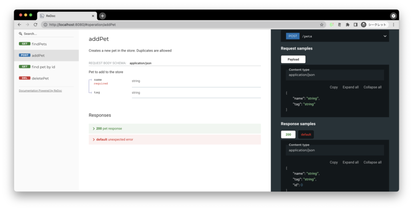Open the Chrome three-dot menu
Screen dimensions: 413x210
(393, 25)
